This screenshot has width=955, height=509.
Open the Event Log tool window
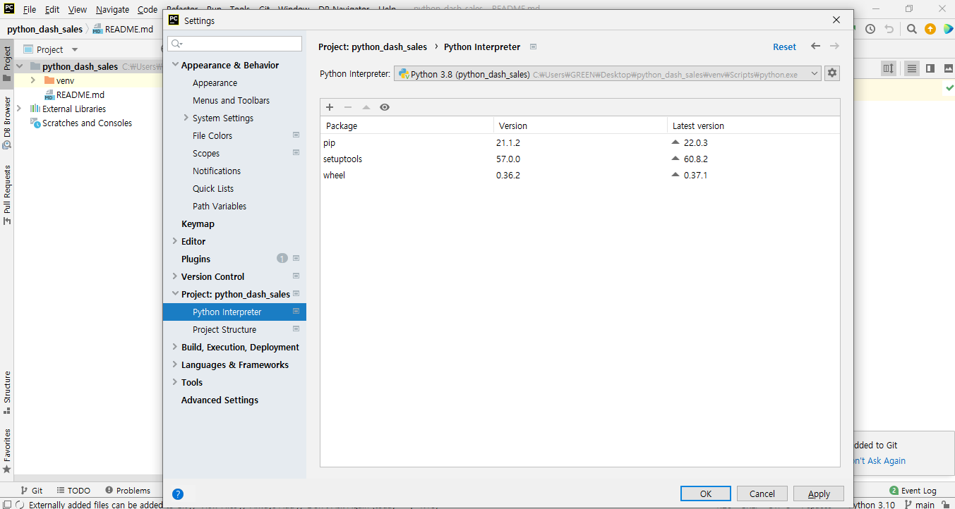click(913, 490)
